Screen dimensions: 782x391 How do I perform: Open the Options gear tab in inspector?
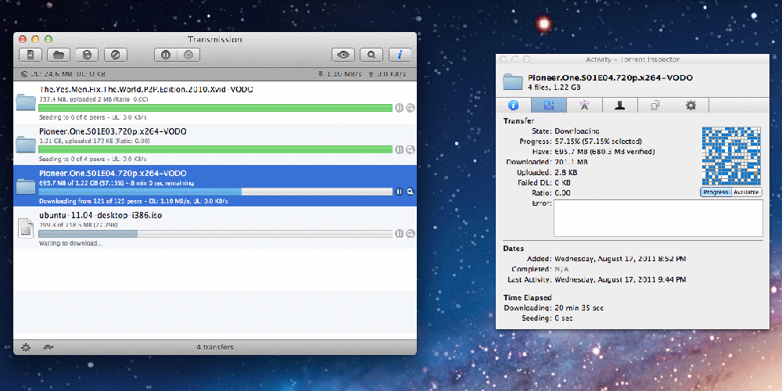click(x=691, y=105)
